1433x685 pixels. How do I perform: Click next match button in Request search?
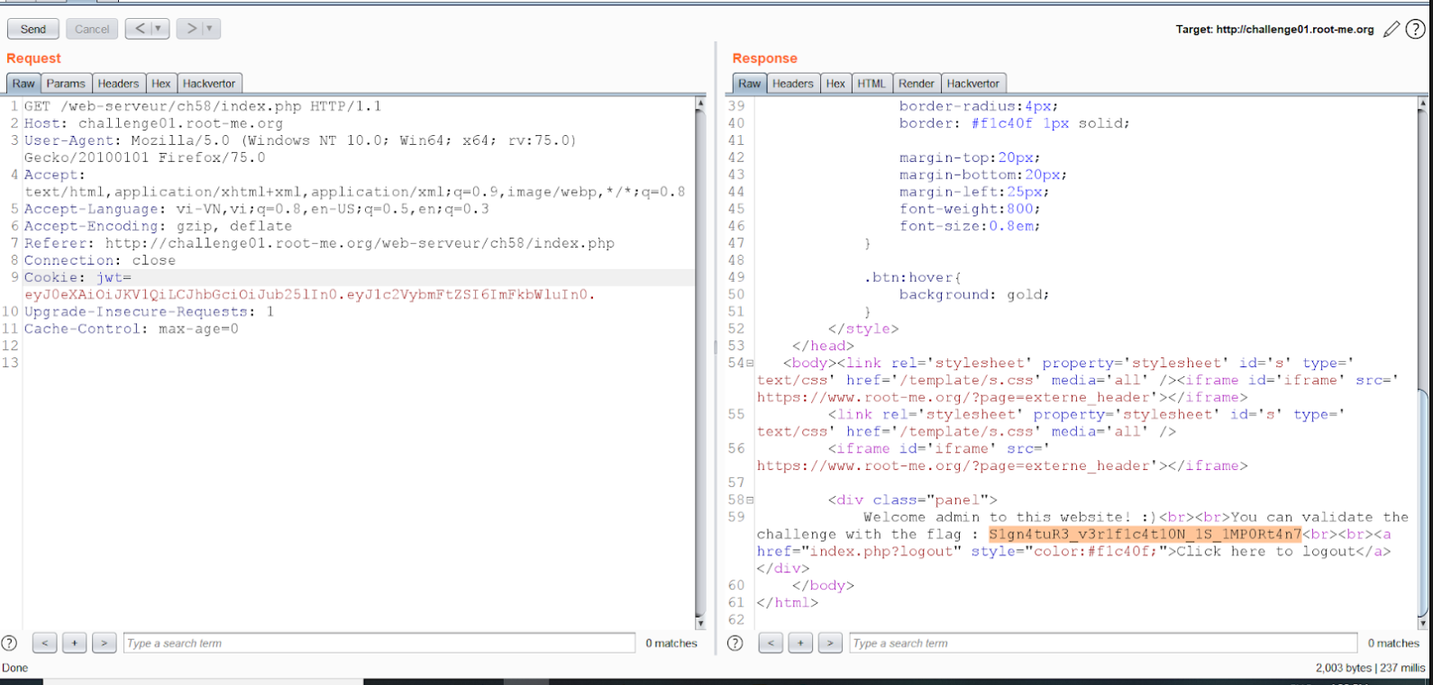click(x=105, y=643)
